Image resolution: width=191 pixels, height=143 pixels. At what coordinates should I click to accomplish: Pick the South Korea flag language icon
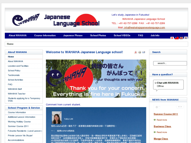[x=186, y=38]
